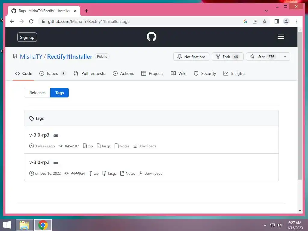Click the Sign up button
The width and height of the screenshot is (308, 231).
[27, 37]
